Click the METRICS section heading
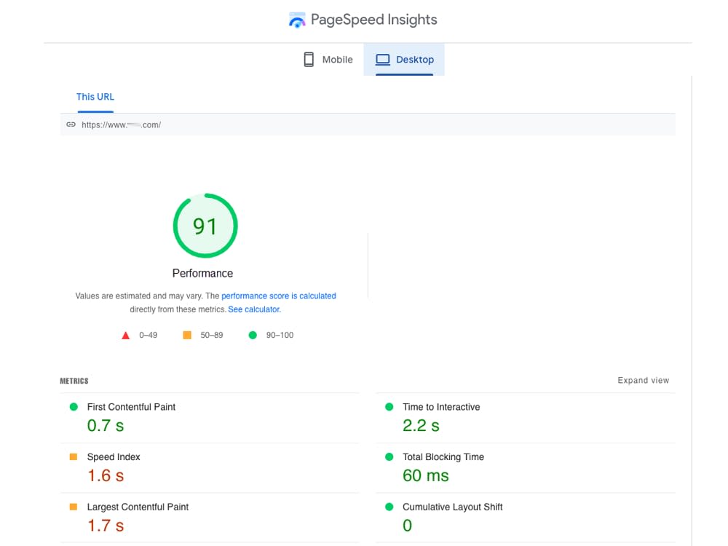728x546 pixels. pos(74,381)
